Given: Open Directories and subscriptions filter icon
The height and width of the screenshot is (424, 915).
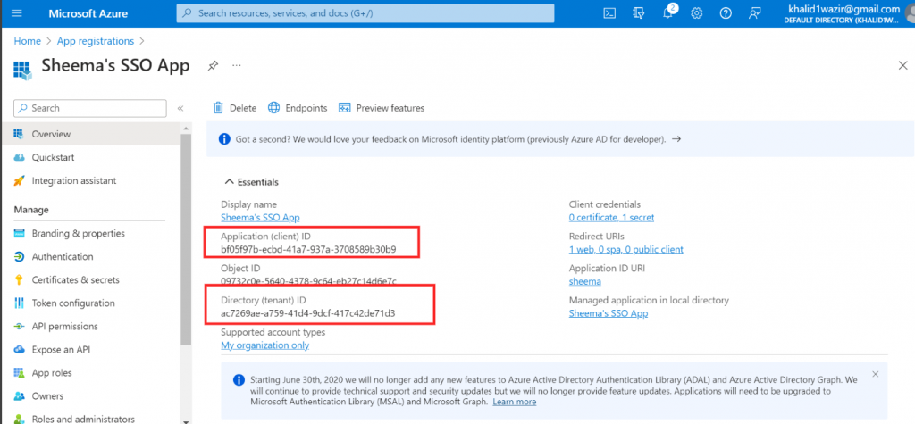Looking at the screenshot, I should coord(638,12).
